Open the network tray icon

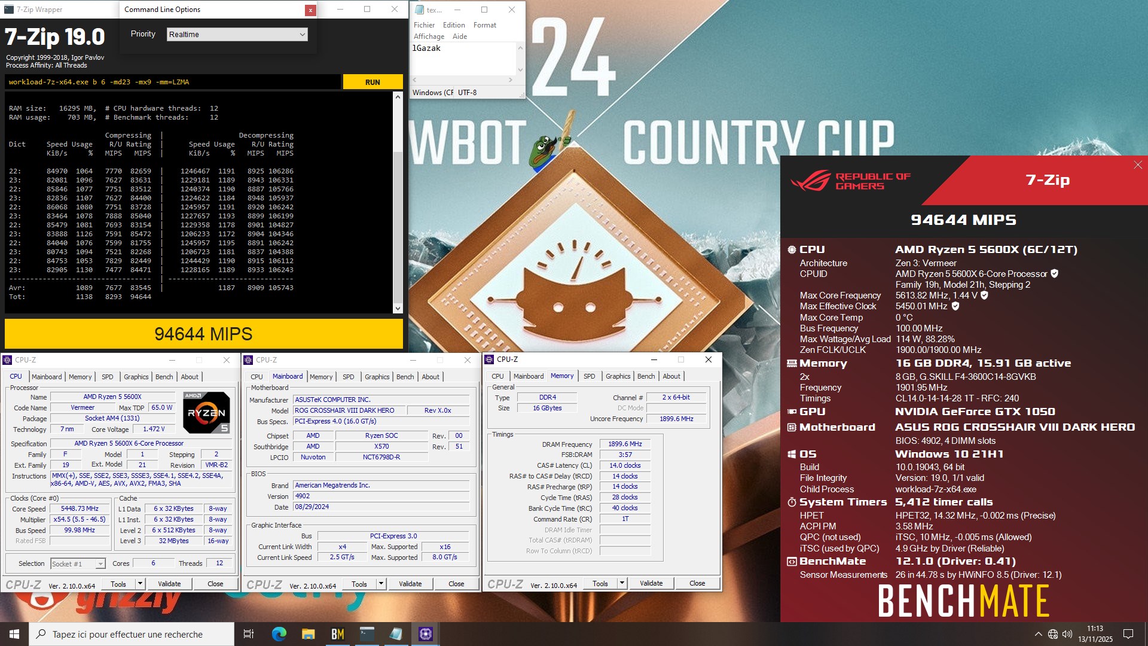point(1053,634)
